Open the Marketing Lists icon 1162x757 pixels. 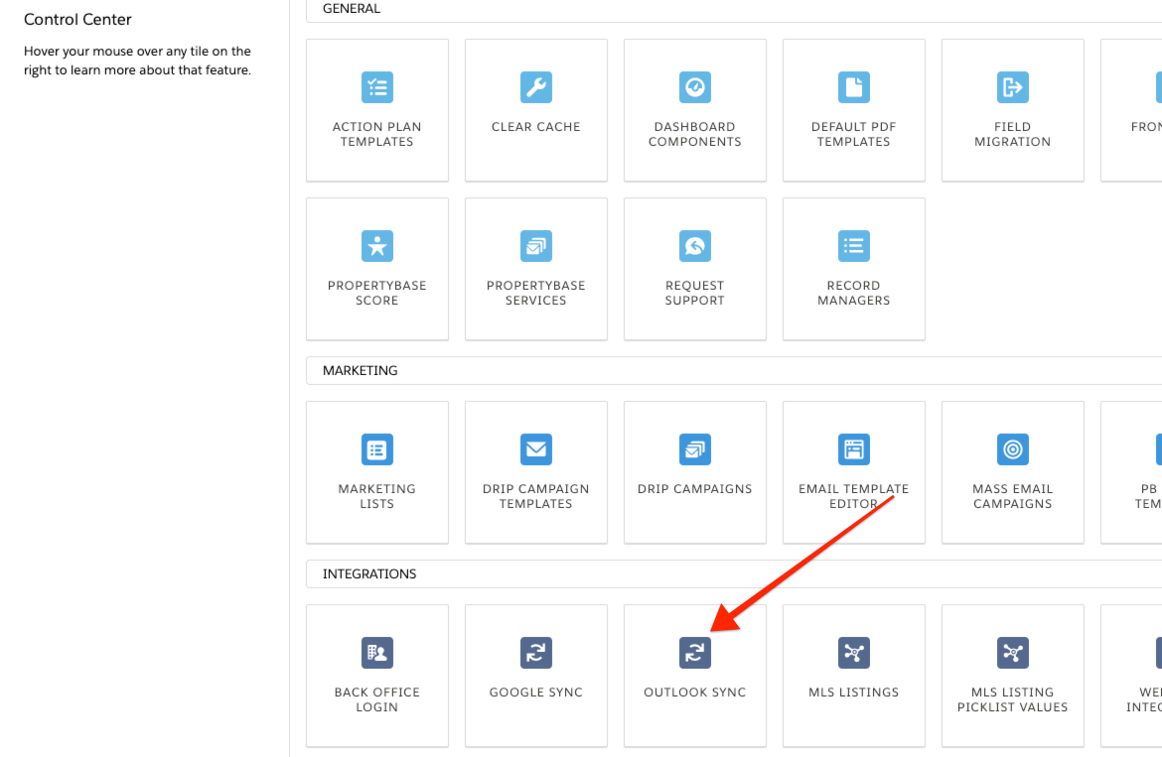(x=377, y=449)
